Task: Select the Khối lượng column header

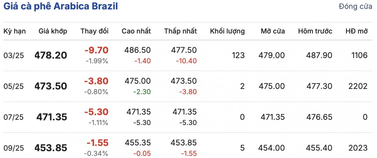Action: [x=227, y=31]
